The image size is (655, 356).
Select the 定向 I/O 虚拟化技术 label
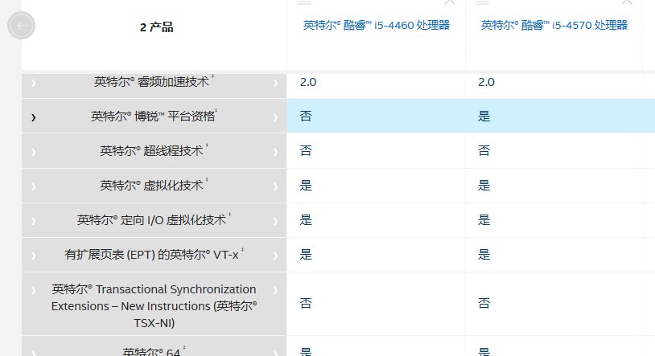154,219
